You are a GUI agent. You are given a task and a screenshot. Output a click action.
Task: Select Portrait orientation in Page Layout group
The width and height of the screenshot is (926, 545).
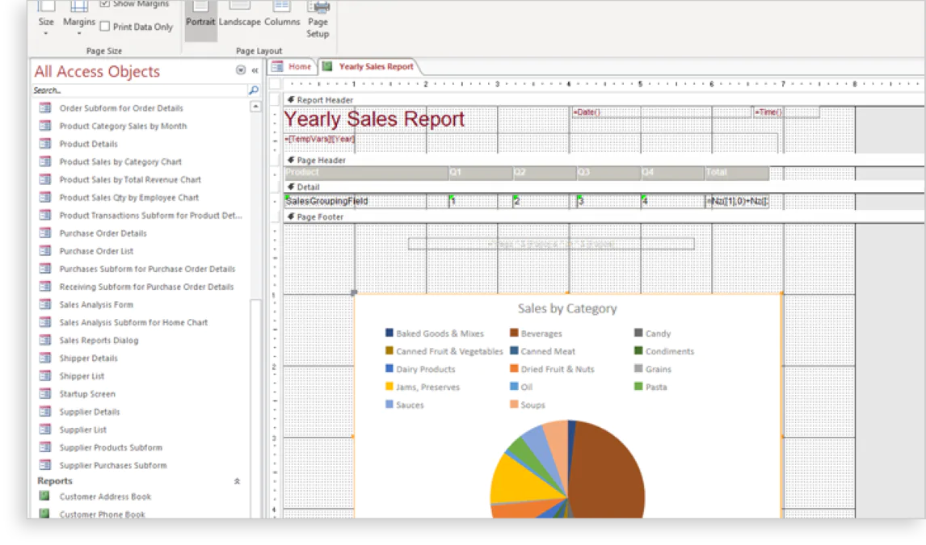tap(200, 21)
